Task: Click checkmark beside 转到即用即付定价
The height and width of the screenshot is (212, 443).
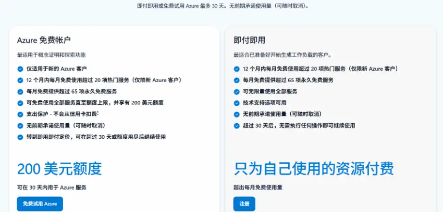Action: coord(20,137)
